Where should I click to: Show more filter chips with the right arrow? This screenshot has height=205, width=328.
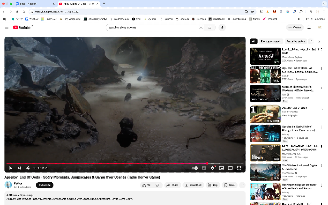[x=319, y=41]
